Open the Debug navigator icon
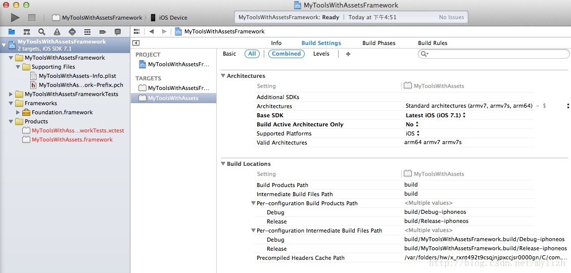The width and height of the screenshot is (571, 273). point(87,32)
